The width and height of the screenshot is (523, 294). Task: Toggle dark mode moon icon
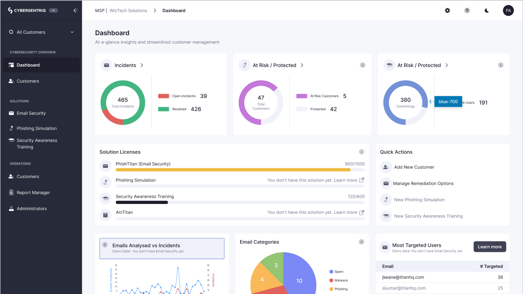click(487, 10)
